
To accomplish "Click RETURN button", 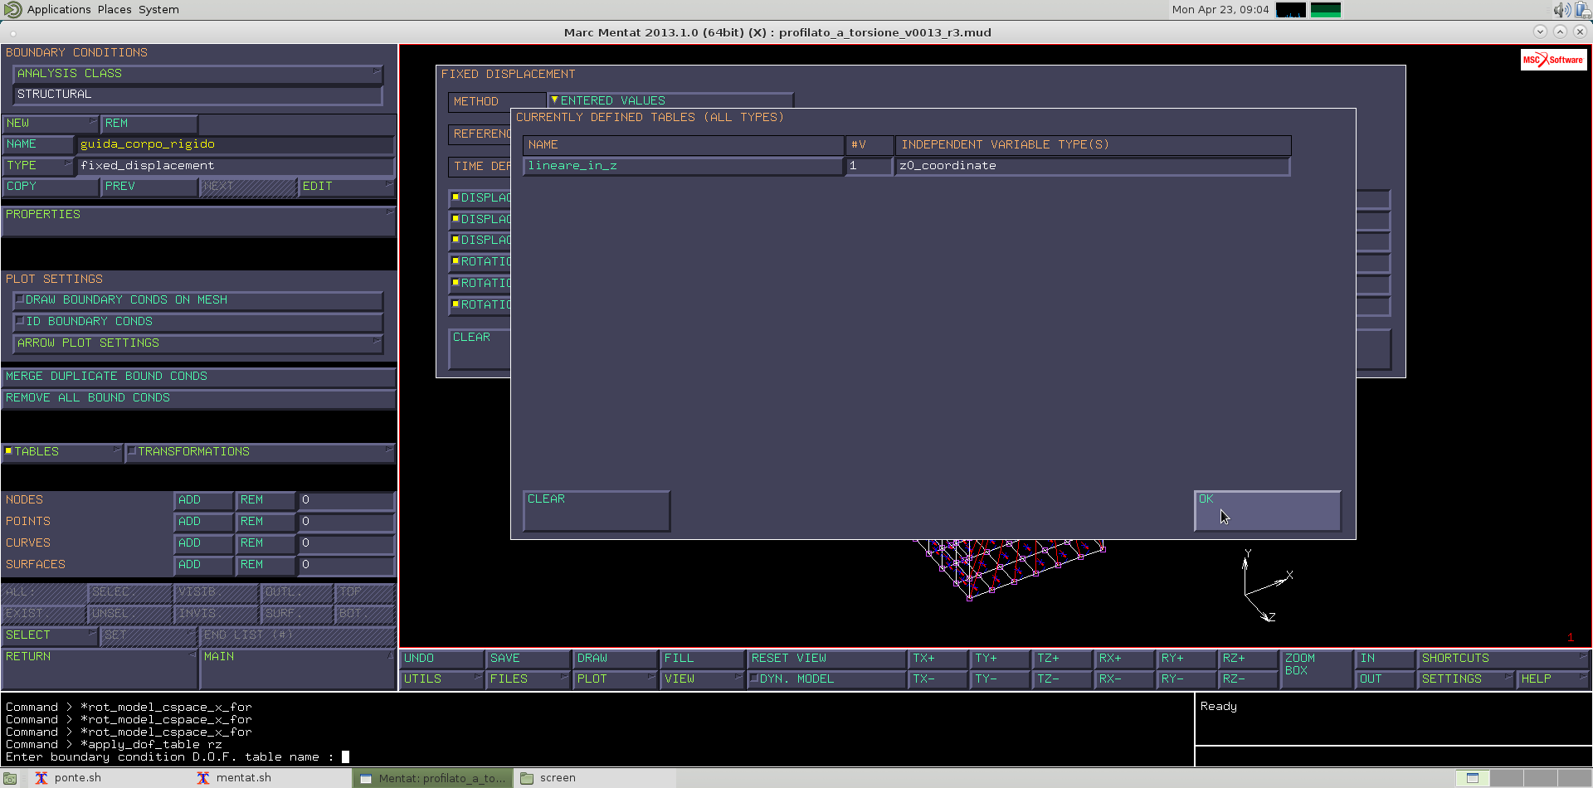I will [100, 669].
